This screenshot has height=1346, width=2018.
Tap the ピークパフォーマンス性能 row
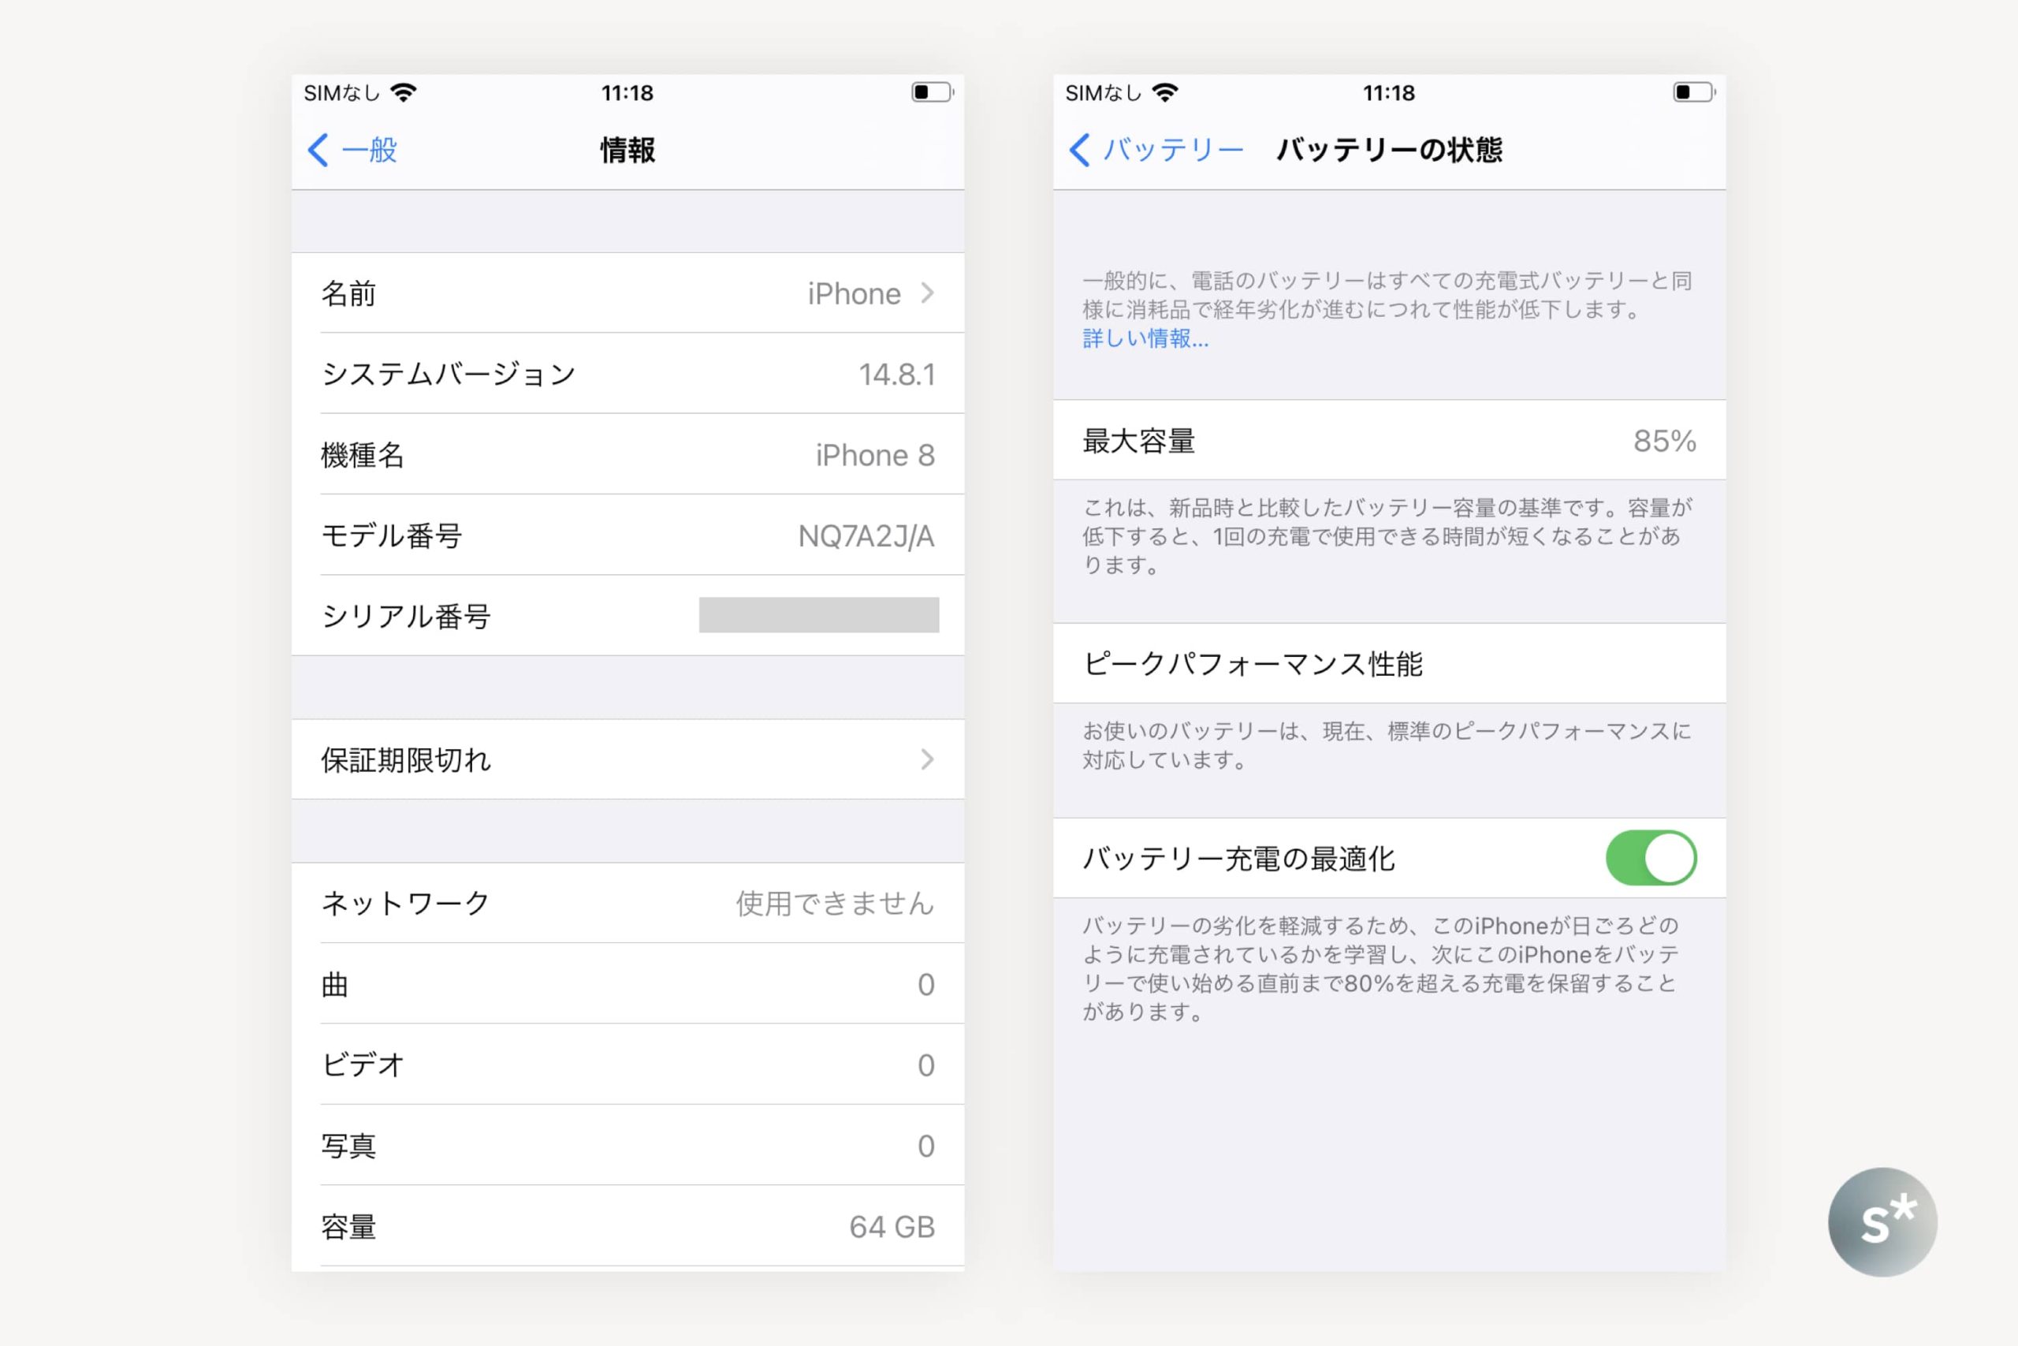pos(1389,664)
